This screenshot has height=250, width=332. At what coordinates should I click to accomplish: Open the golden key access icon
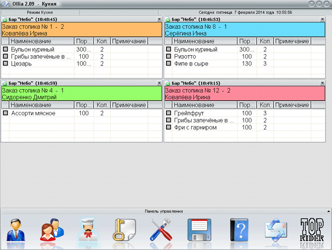124,230
